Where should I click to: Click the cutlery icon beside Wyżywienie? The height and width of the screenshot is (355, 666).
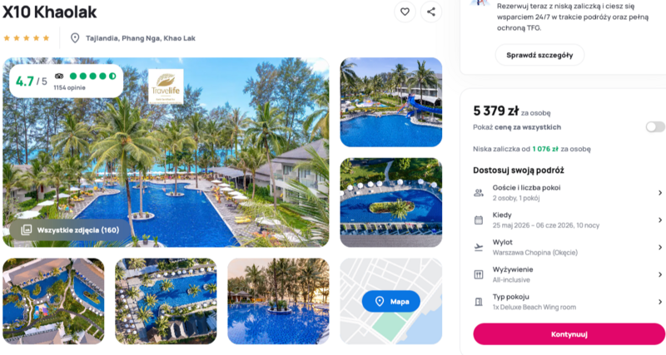pos(479,274)
